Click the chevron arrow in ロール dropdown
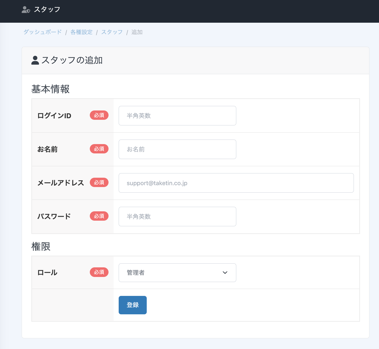This screenshot has width=379, height=349. click(225, 273)
